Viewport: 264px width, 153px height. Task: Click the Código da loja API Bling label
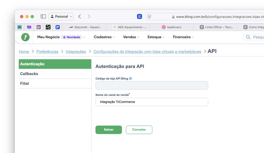click(x=112, y=78)
